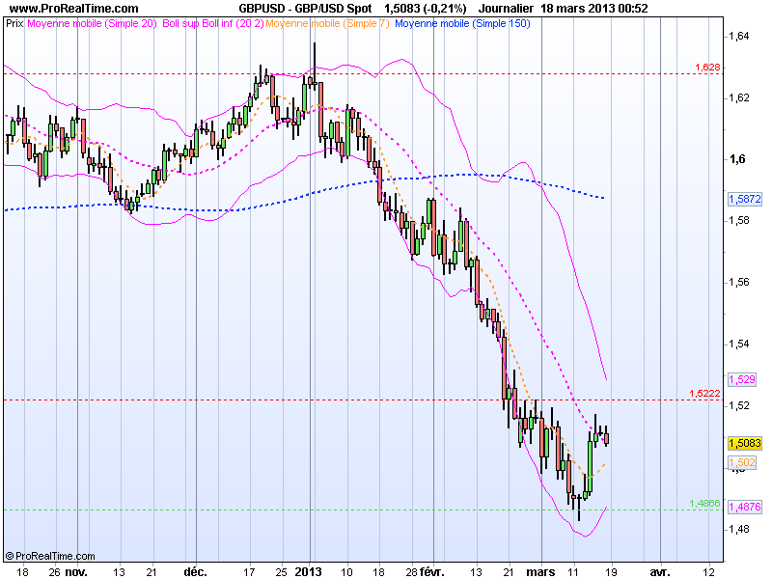This screenshot has width=772, height=579.
Task: Click the 18 mars 2013 00:52 timestamp
Action: 594,9
